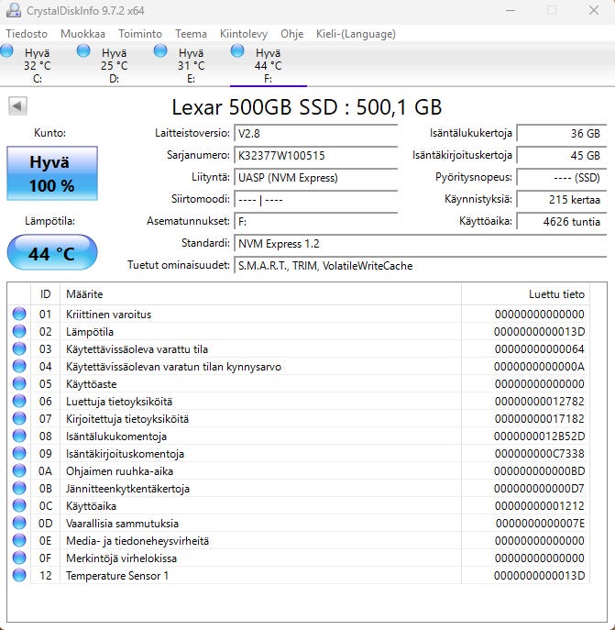Click the CrystalDiskInfo app icon in title bar

coord(13,10)
